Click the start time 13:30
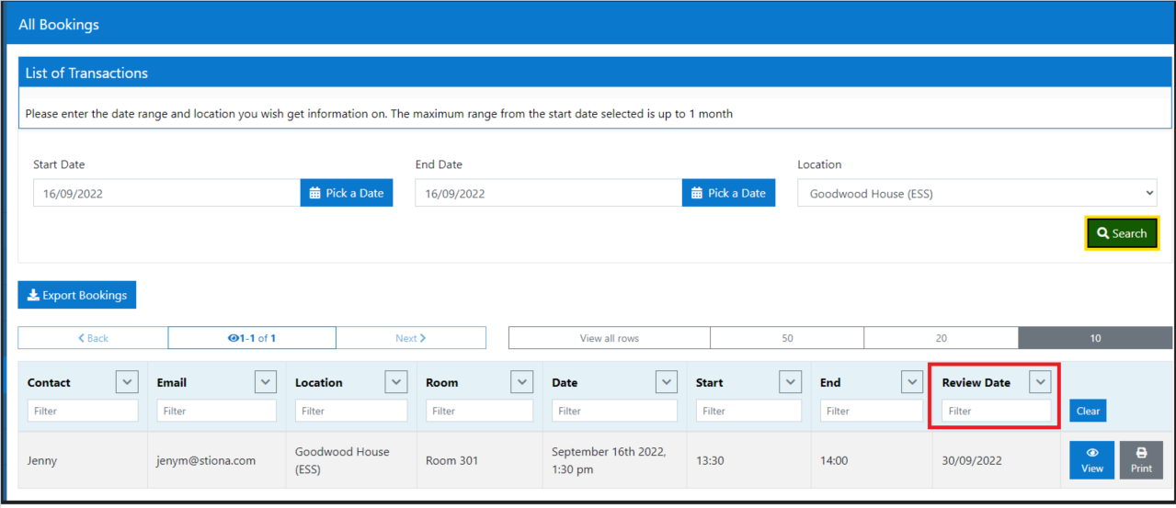 [711, 460]
